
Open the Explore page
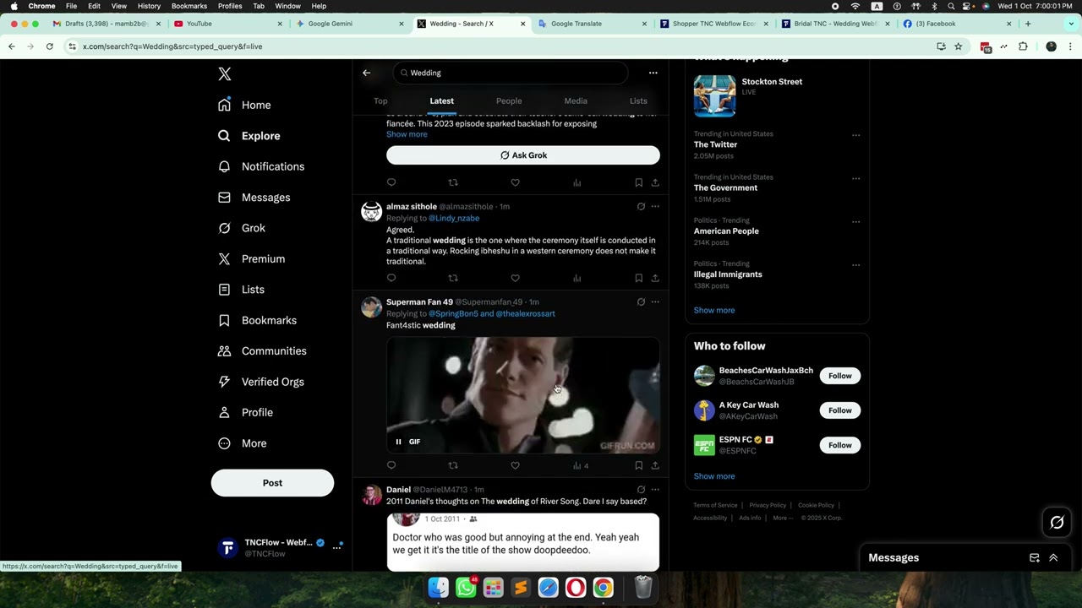249,136
